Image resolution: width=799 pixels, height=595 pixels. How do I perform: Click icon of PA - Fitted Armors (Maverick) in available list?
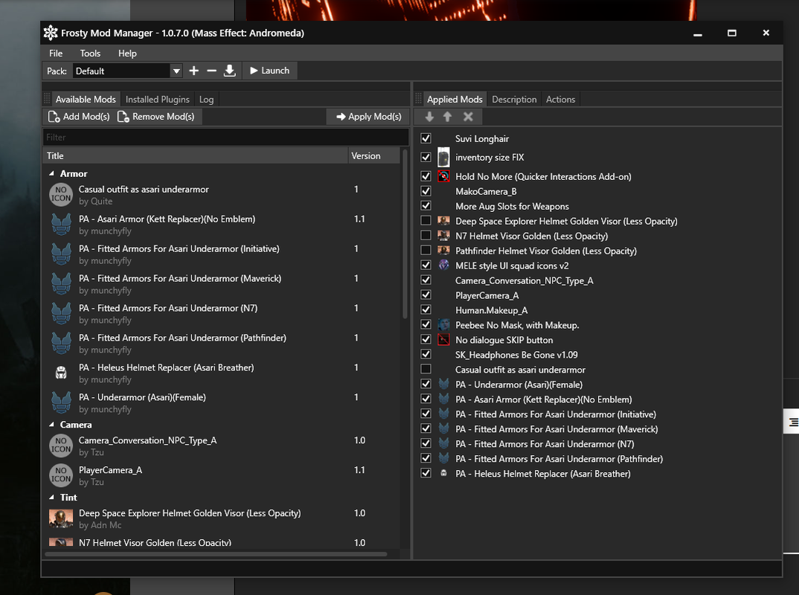click(x=61, y=284)
